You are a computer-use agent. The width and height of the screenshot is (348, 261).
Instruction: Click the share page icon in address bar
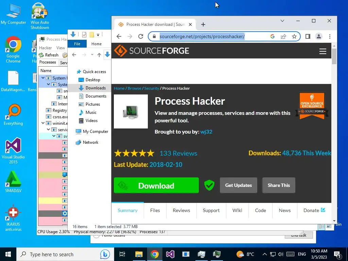pyautogui.click(x=283, y=36)
